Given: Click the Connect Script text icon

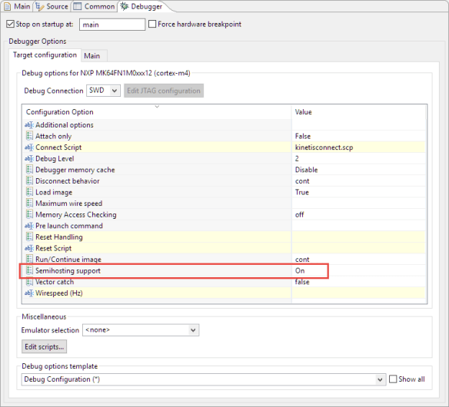Looking at the screenshot, I should pos(29,147).
